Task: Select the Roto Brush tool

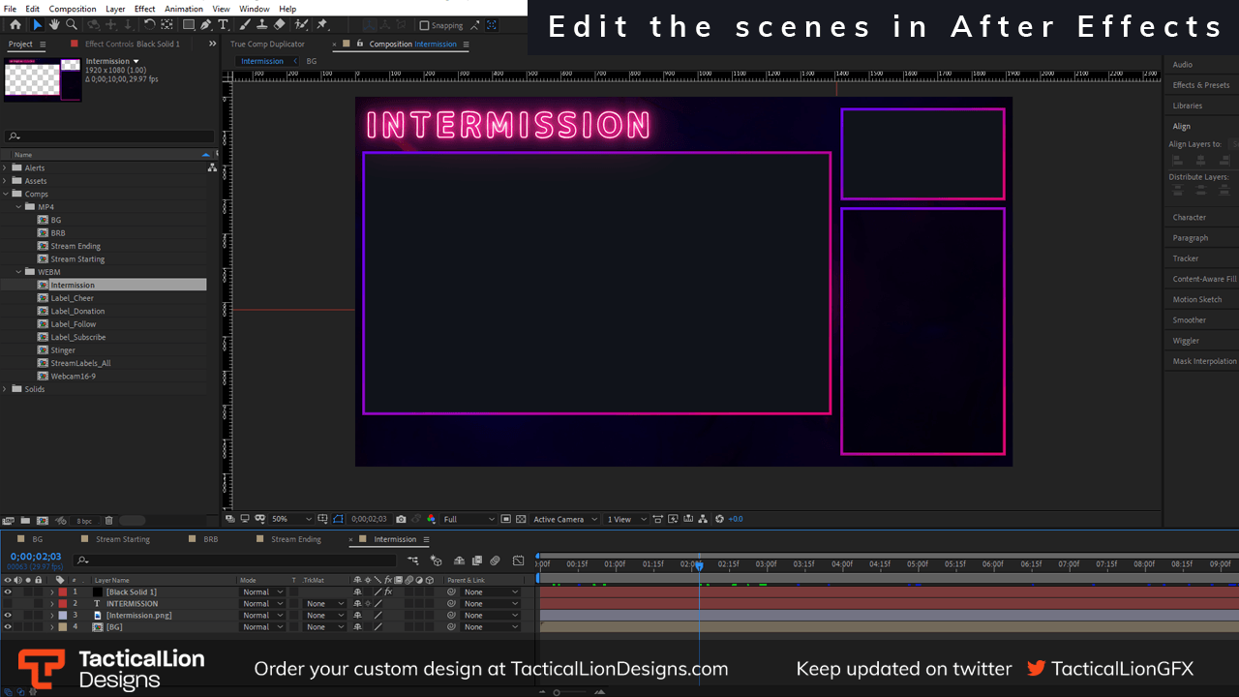Action: click(x=301, y=24)
